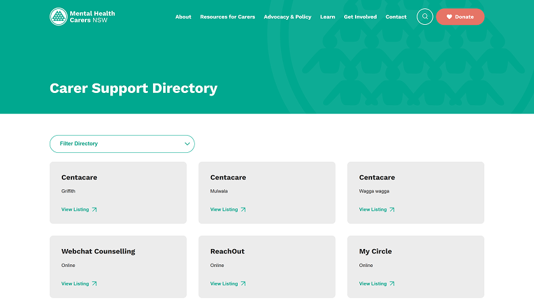The height and width of the screenshot is (300, 534).
Task: Open the About menu
Action: tap(184, 17)
